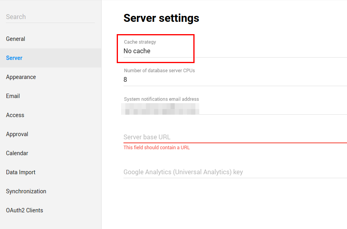The image size is (347, 229).
Task: Go to Synchronization settings
Action: click(26, 191)
